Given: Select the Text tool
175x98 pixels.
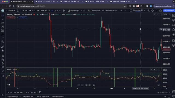Looking at the screenshot, I should pyautogui.click(x=3, y=38).
